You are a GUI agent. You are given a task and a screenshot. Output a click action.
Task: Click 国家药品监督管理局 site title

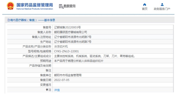35,5
